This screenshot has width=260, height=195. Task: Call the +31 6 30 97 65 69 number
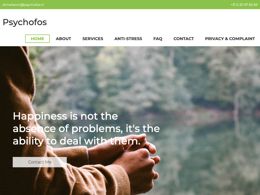[x=244, y=5]
